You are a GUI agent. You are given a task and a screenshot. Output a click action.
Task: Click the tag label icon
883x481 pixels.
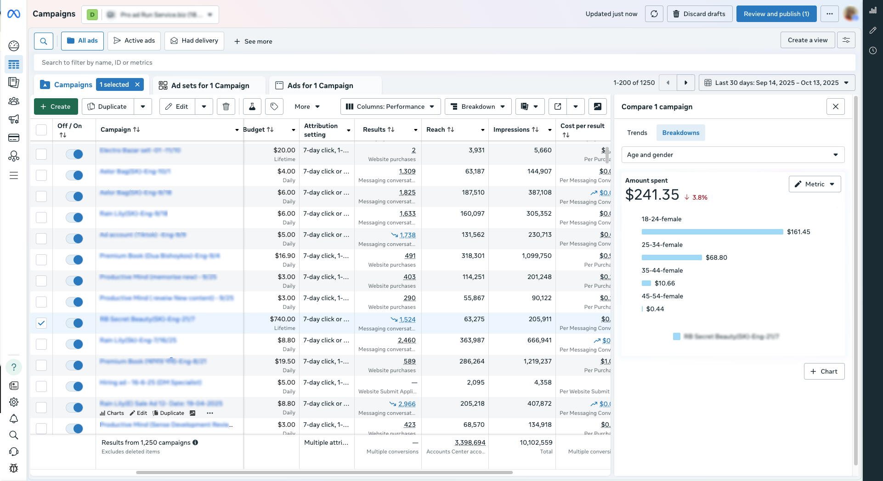point(274,106)
